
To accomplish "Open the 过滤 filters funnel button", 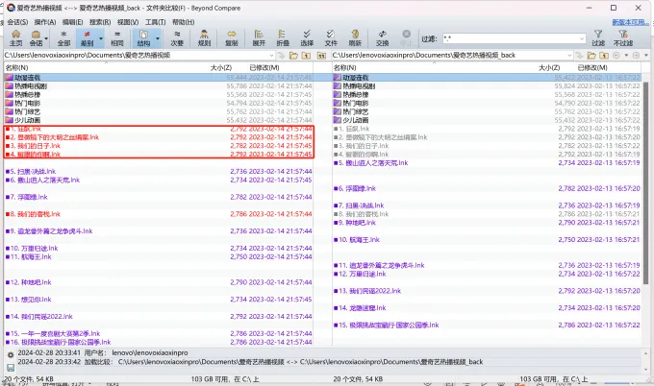I will [x=598, y=37].
